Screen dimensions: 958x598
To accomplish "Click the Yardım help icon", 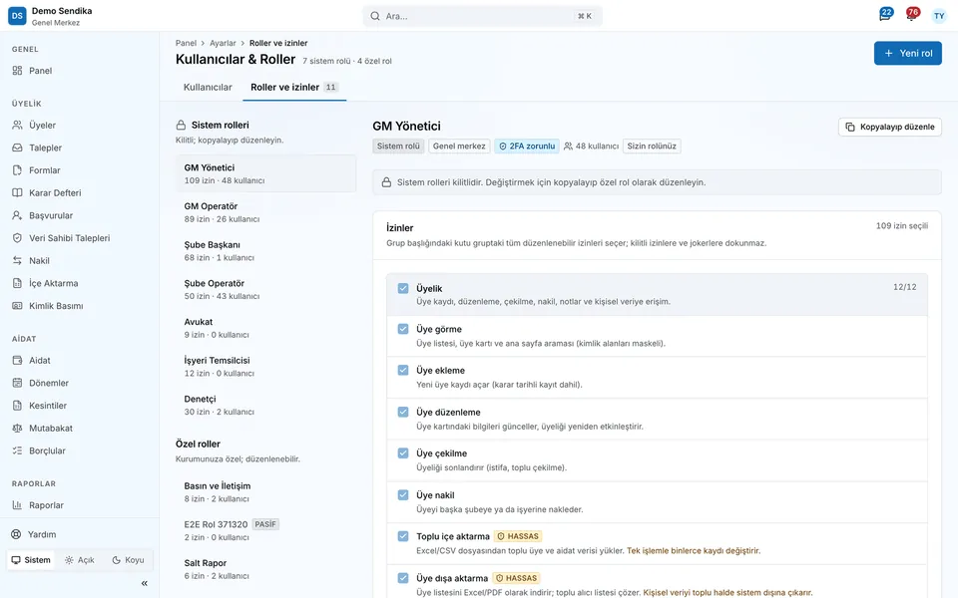I will 16,534.
